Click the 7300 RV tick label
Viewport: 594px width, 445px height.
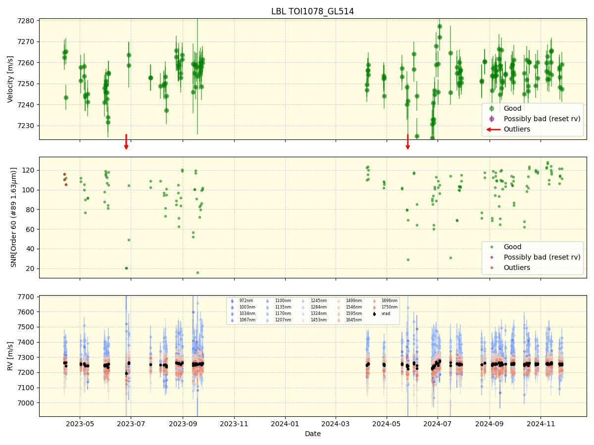(x=27, y=357)
